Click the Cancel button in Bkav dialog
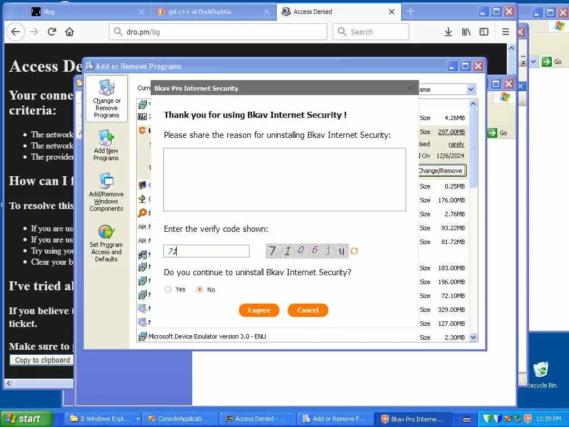This screenshot has width=569, height=427. 308,310
